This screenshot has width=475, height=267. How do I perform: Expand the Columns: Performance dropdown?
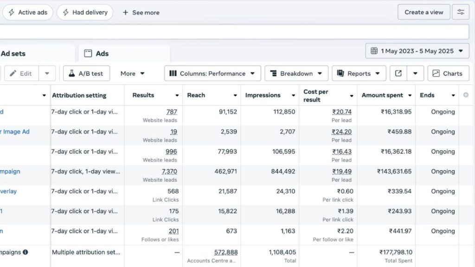[x=212, y=73]
